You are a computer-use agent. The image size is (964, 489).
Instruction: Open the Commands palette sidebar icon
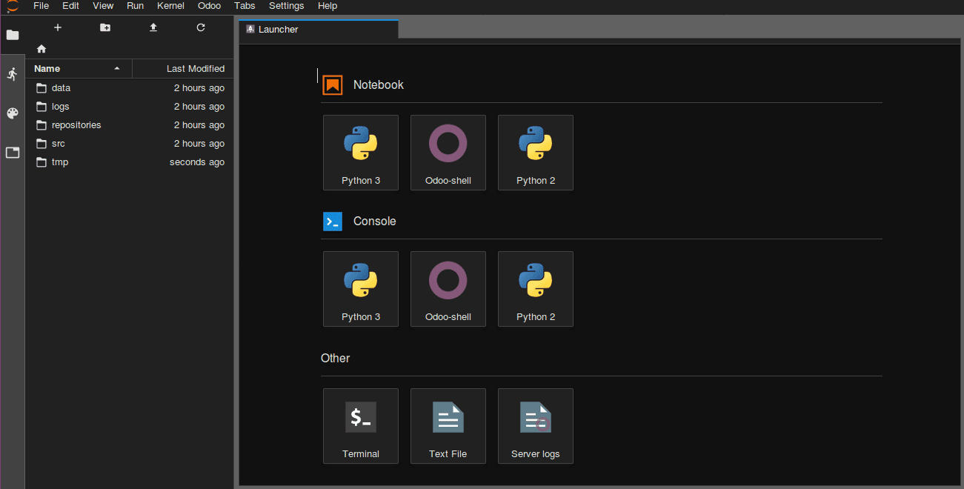pyautogui.click(x=13, y=113)
